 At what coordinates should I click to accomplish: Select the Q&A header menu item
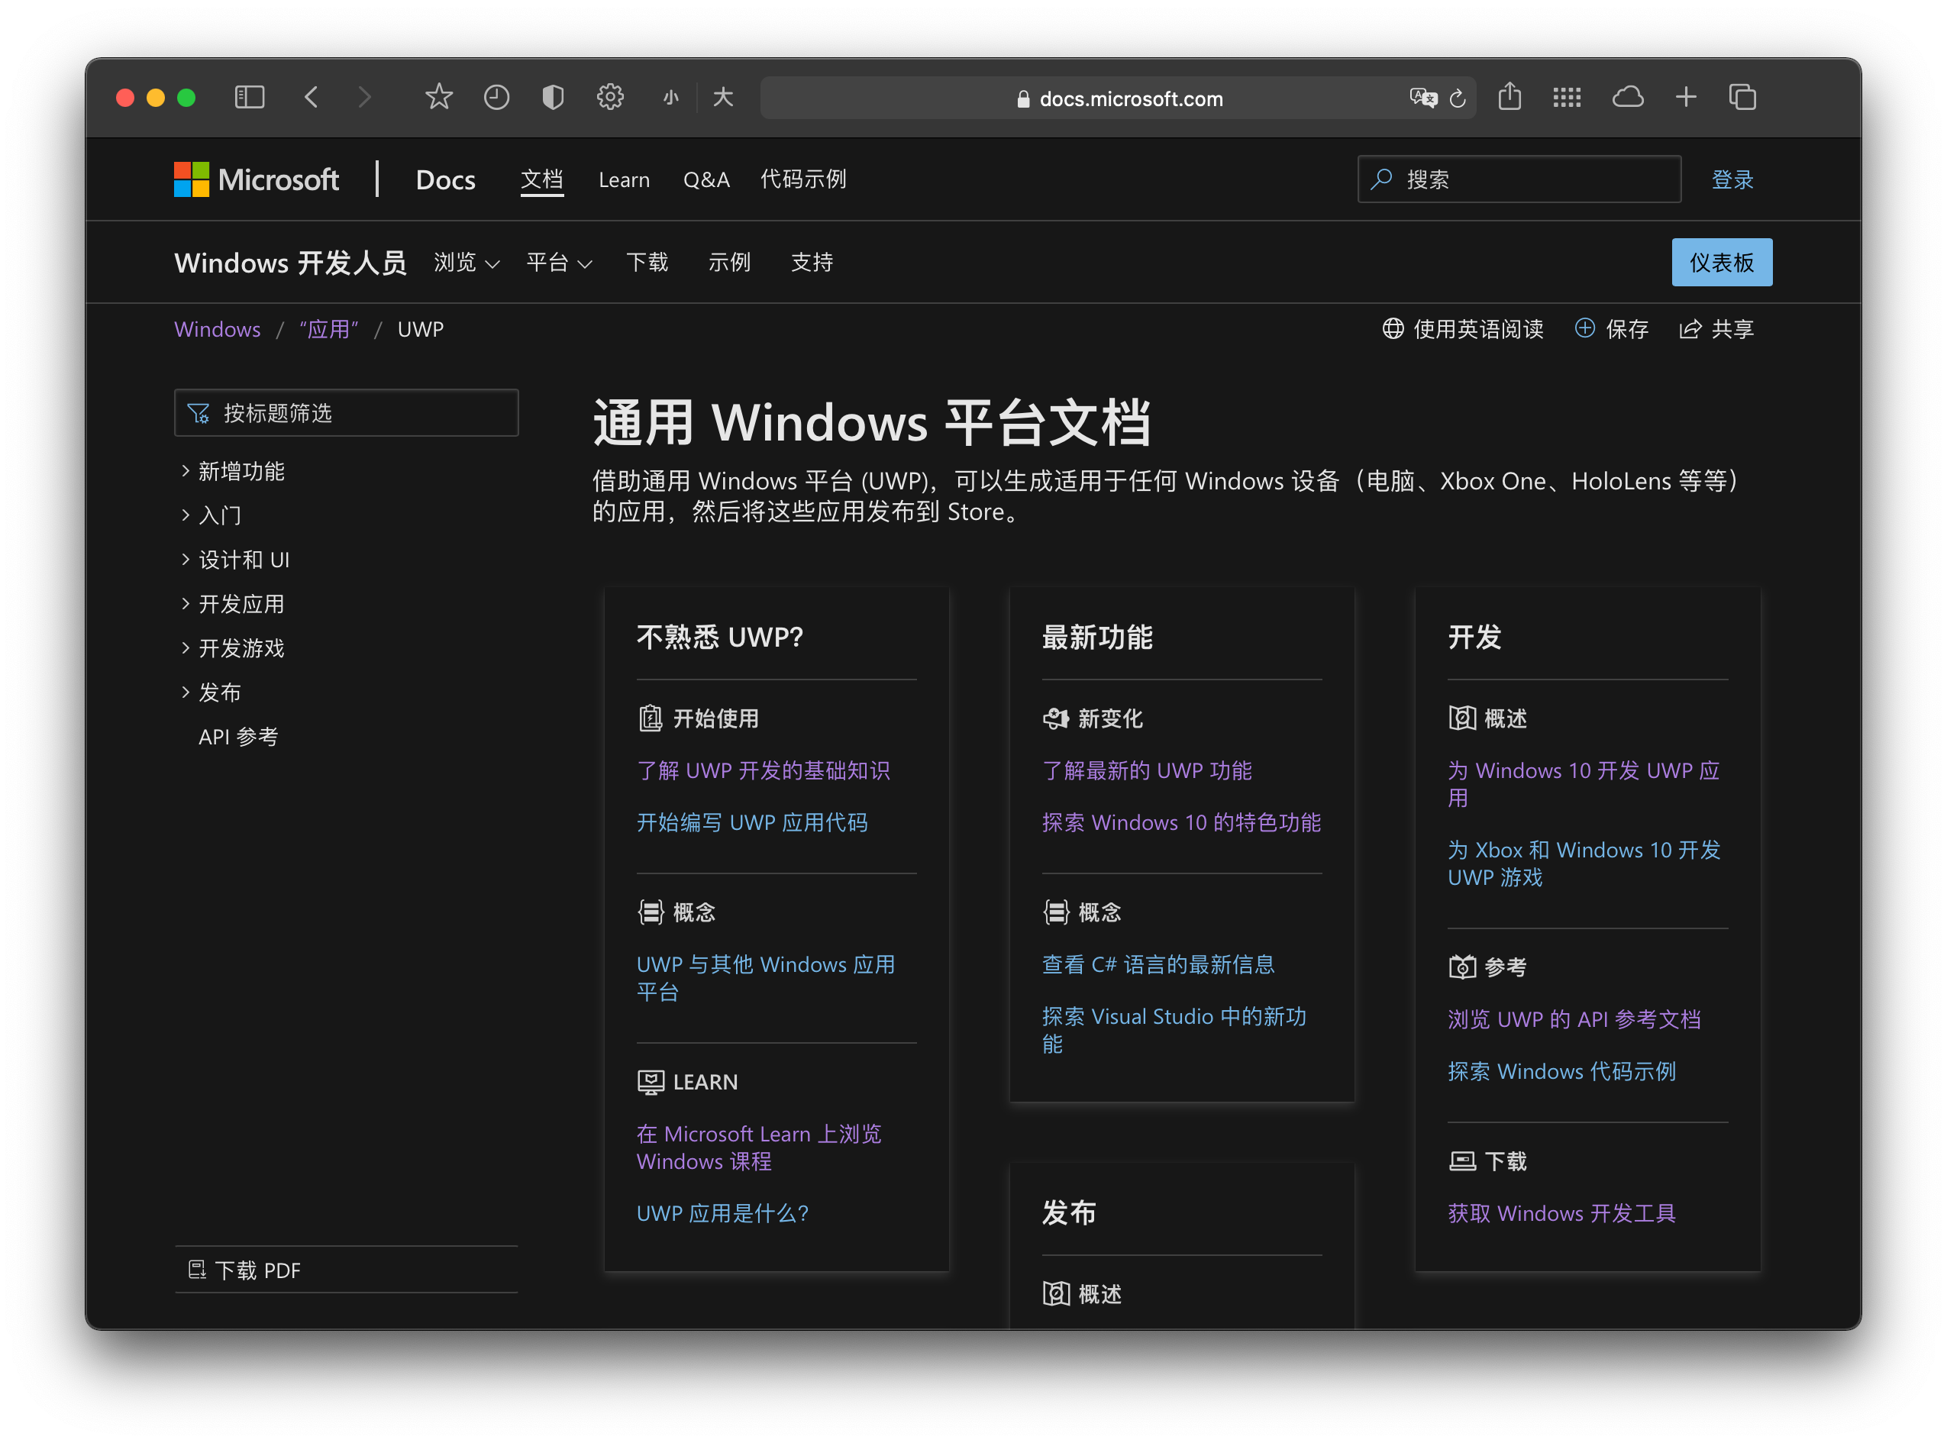[x=706, y=180]
